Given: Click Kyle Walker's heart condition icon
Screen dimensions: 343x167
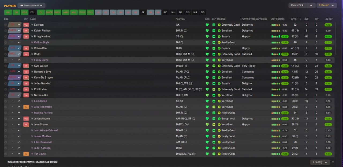Looking at the screenshot, I should pyautogui.click(x=207, y=66).
